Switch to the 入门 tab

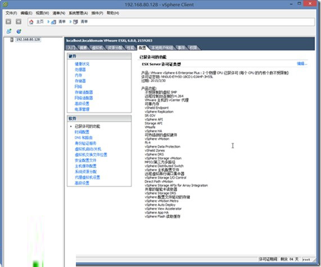click(x=71, y=48)
